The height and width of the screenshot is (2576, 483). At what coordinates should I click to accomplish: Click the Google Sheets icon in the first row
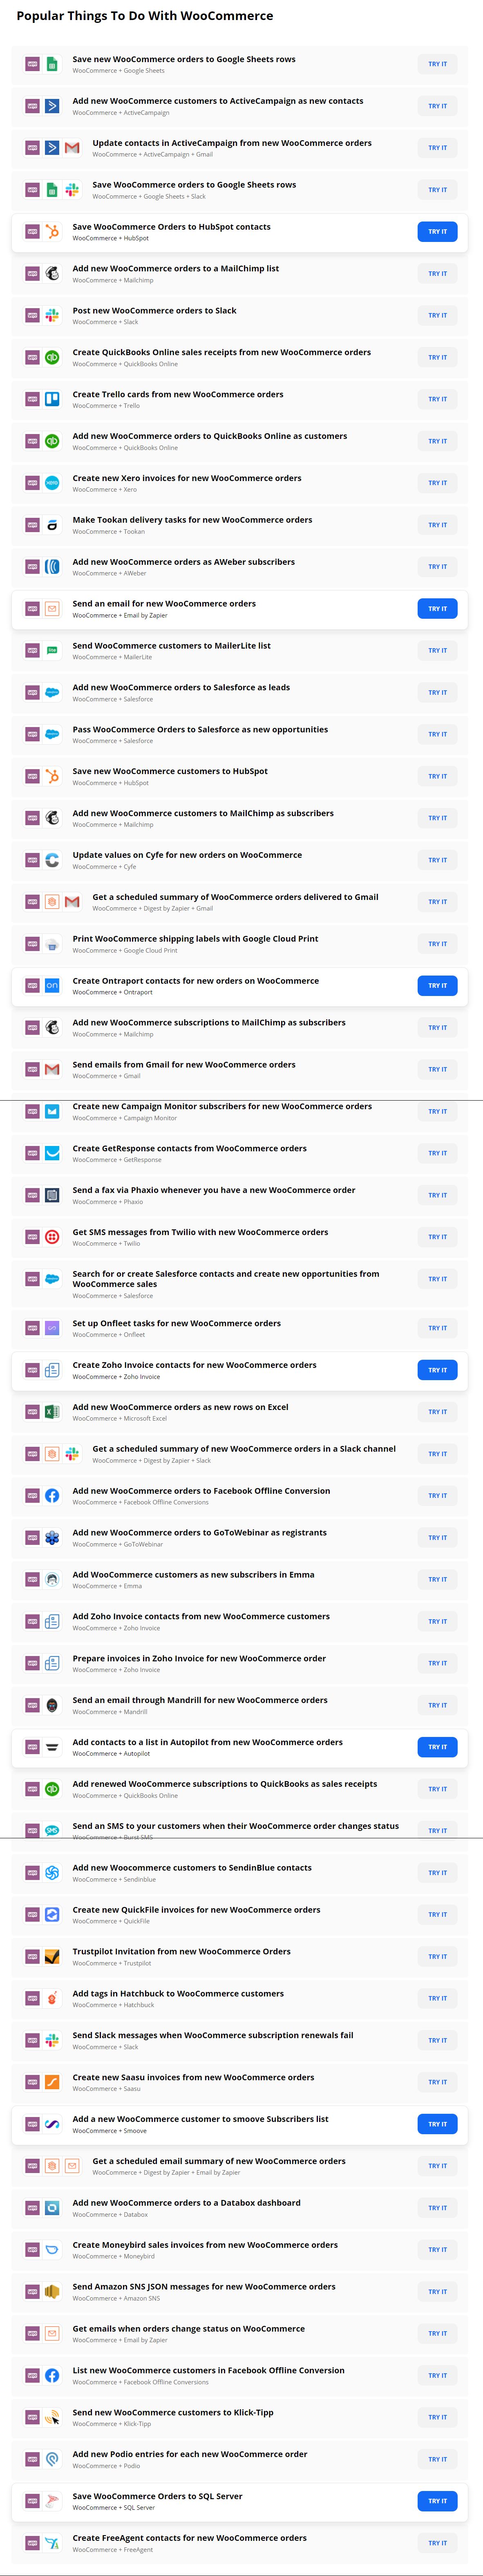[52, 64]
